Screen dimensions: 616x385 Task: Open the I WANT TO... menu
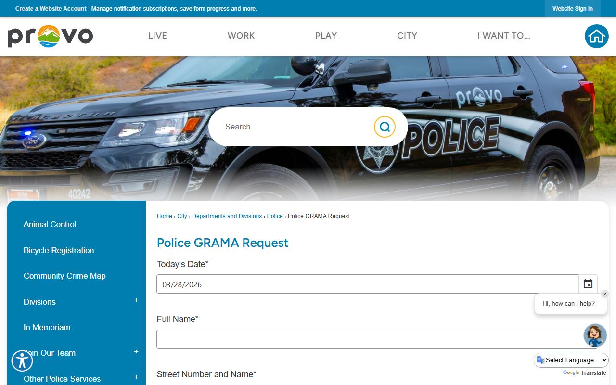click(x=504, y=36)
